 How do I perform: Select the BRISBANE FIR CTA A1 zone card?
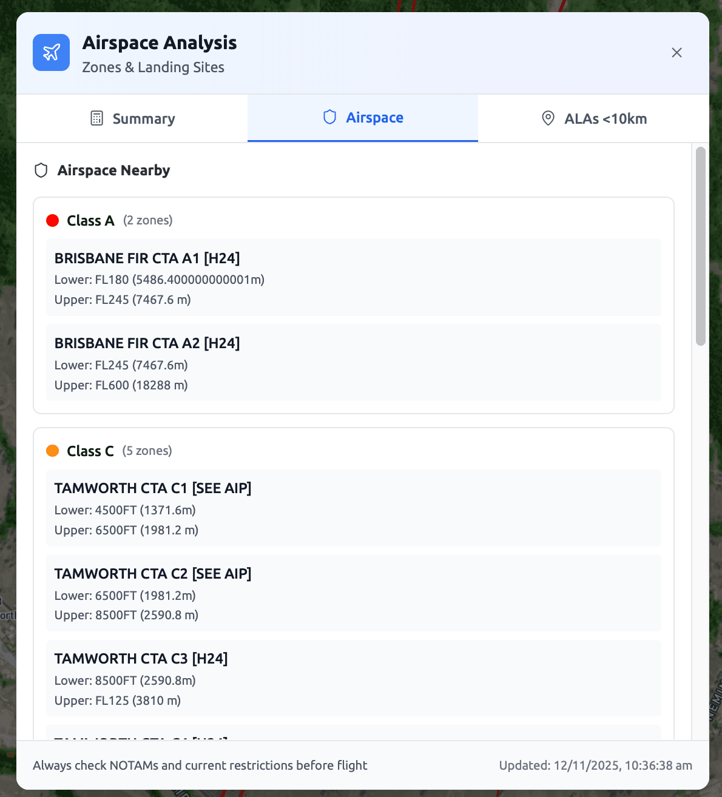point(353,277)
